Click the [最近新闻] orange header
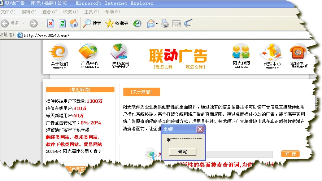 (80, 90)
